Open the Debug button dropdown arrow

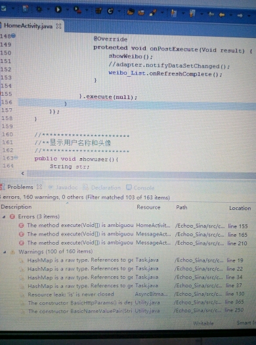pyautogui.click(x=49, y=9)
